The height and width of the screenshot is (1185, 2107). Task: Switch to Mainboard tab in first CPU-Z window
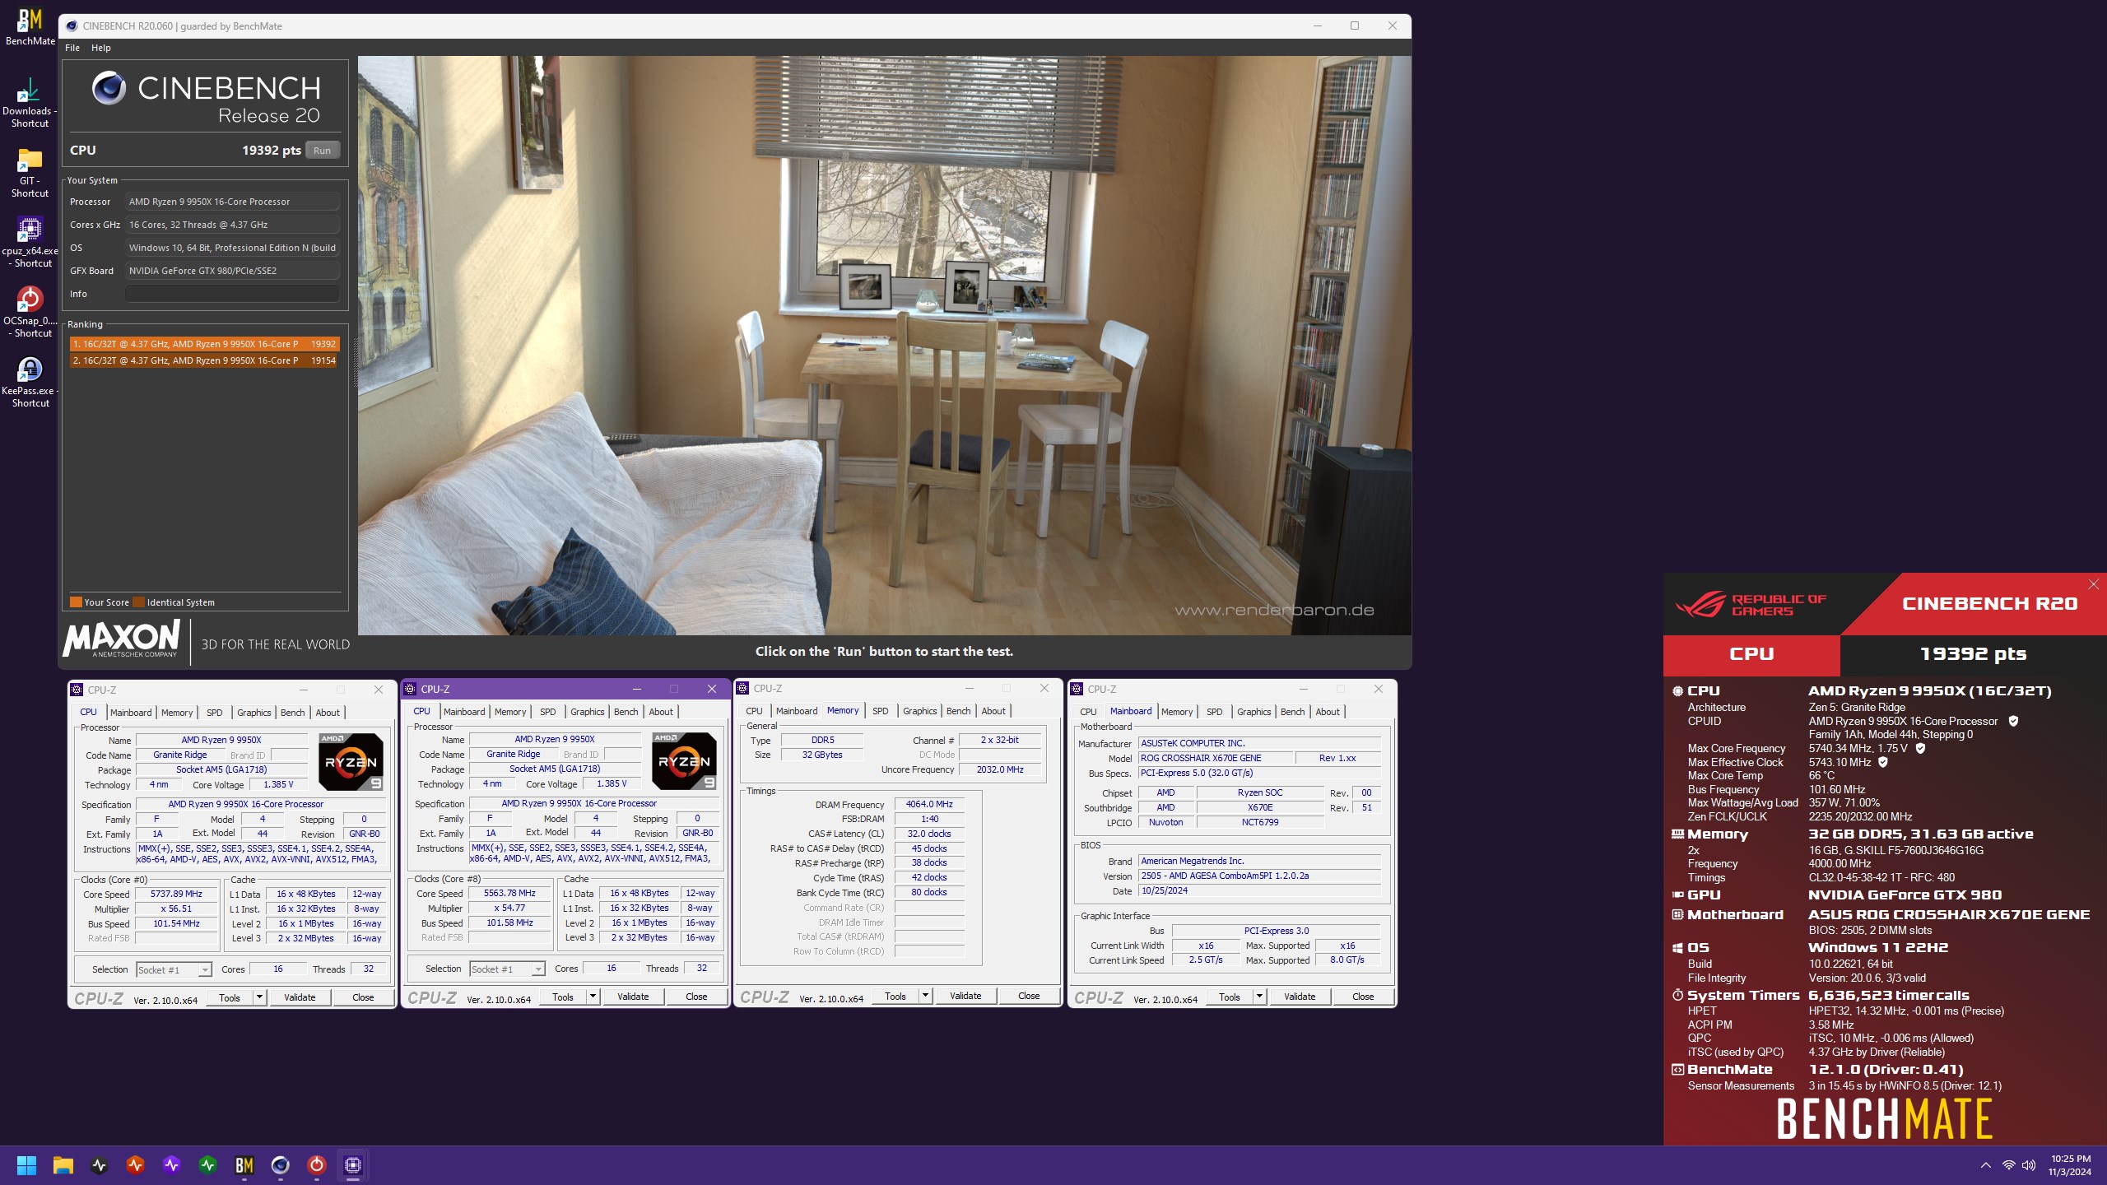(x=131, y=713)
